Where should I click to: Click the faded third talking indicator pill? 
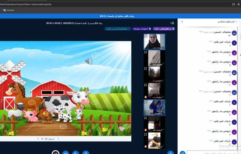pos(118,29)
